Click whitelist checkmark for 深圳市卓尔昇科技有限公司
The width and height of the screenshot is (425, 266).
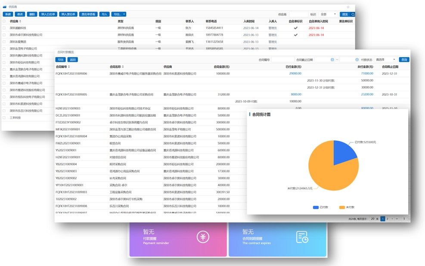tap(295, 35)
